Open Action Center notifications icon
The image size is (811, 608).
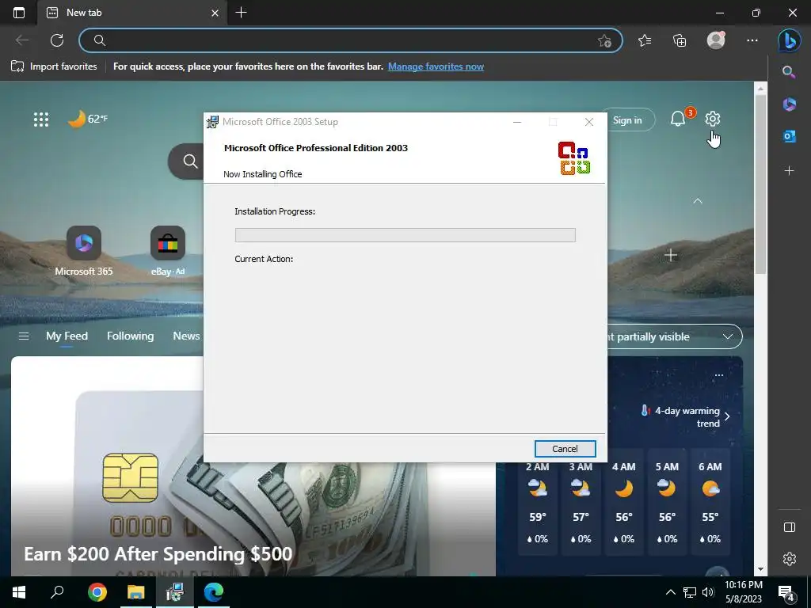point(786,592)
